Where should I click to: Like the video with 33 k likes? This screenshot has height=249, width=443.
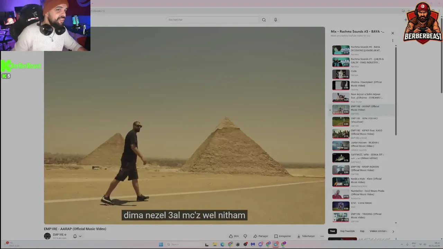[234, 236]
